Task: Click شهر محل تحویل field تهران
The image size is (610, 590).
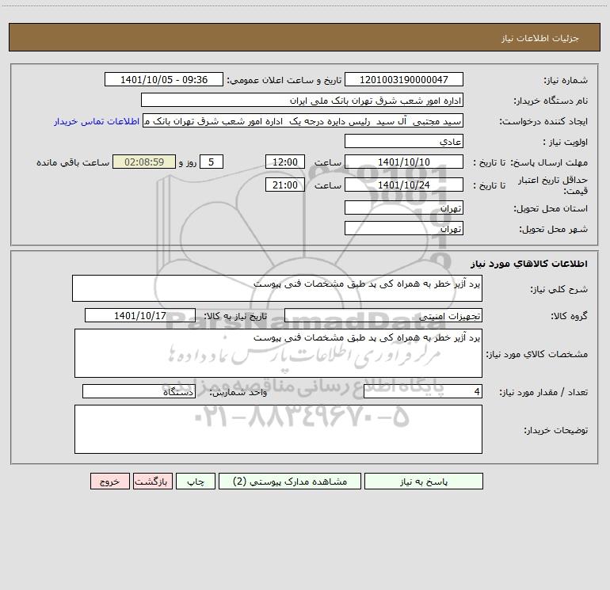Action: (404, 228)
